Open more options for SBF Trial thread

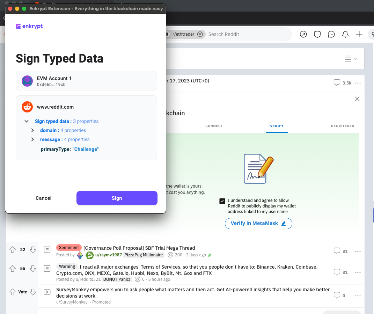(358, 251)
